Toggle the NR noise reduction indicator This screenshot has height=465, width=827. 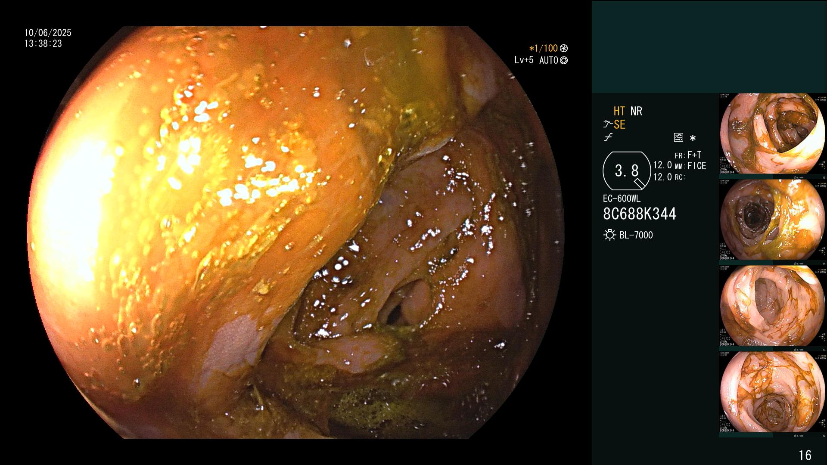pyautogui.click(x=636, y=112)
